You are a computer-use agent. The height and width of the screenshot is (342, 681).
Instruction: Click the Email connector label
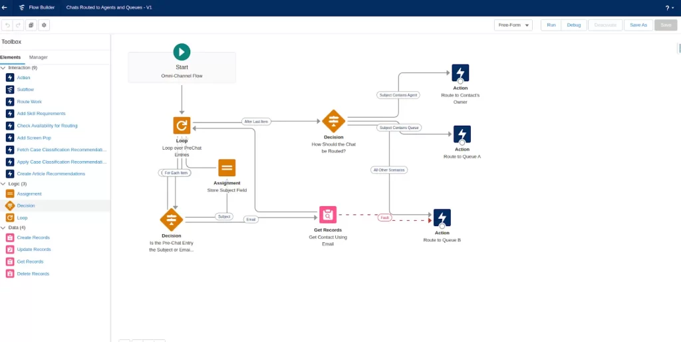pyautogui.click(x=251, y=220)
